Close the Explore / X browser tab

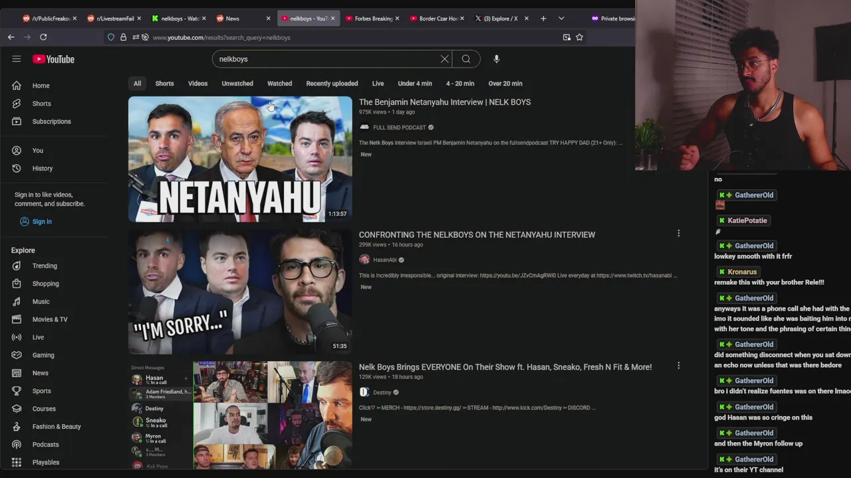(526, 19)
